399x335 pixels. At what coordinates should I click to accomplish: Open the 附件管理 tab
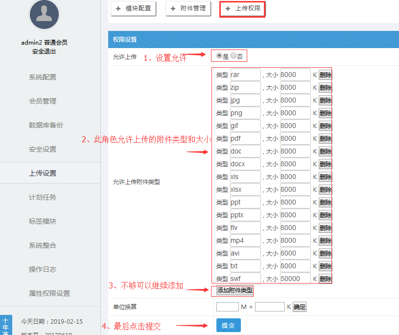(188, 8)
